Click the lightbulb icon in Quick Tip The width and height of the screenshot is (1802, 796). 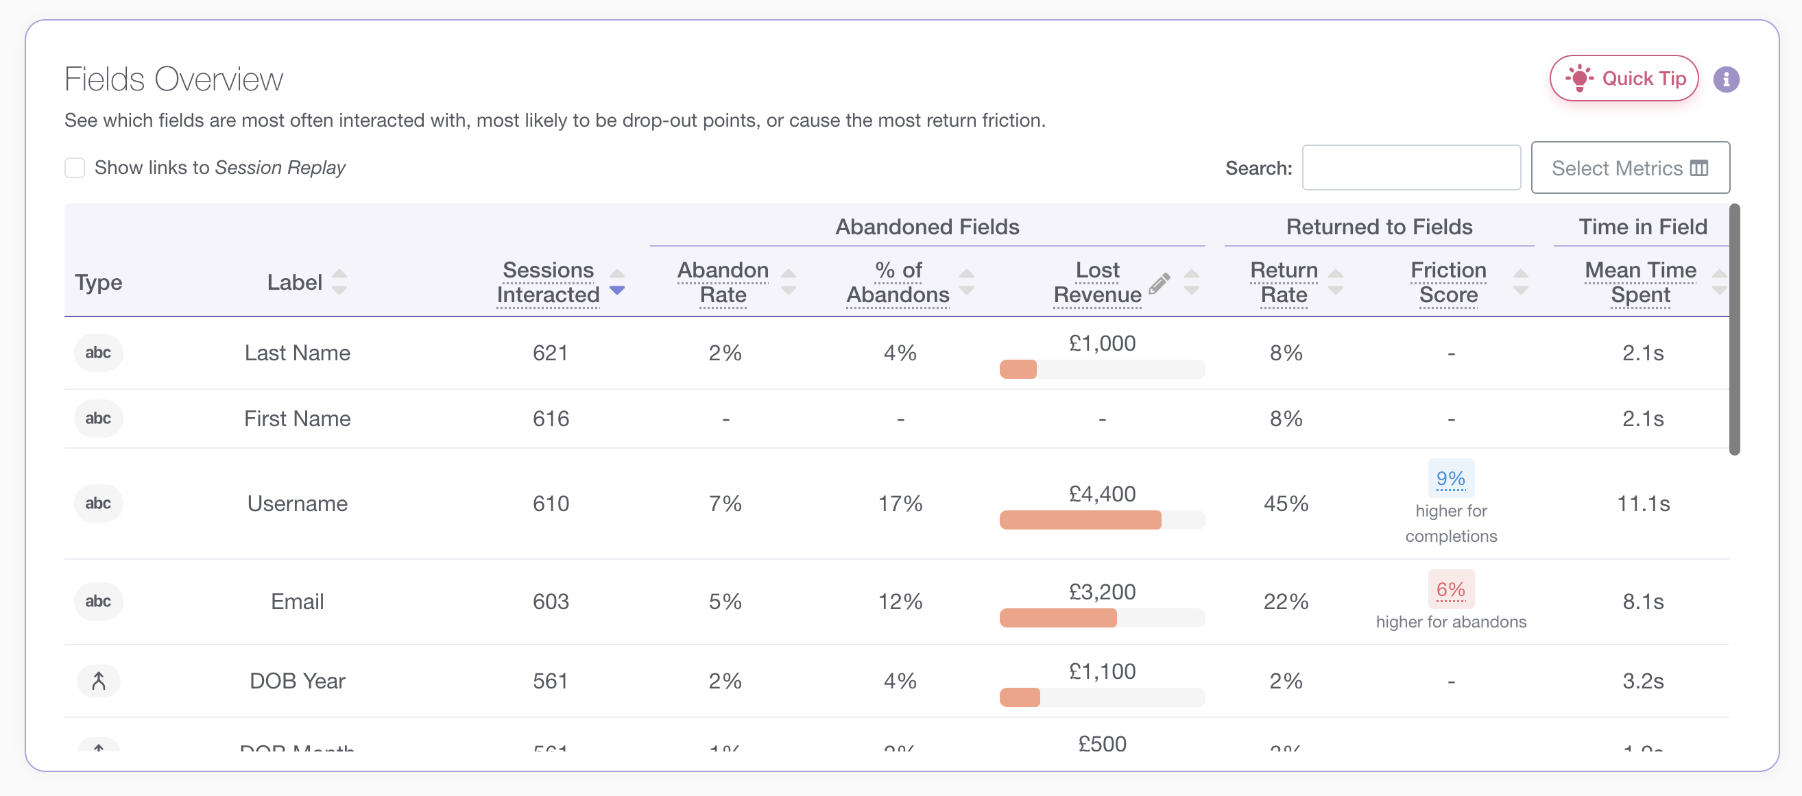(x=1579, y=78)
